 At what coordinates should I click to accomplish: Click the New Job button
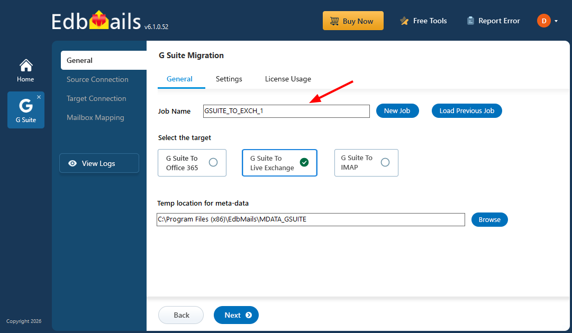pyautogui.click(x=397, y=110)
